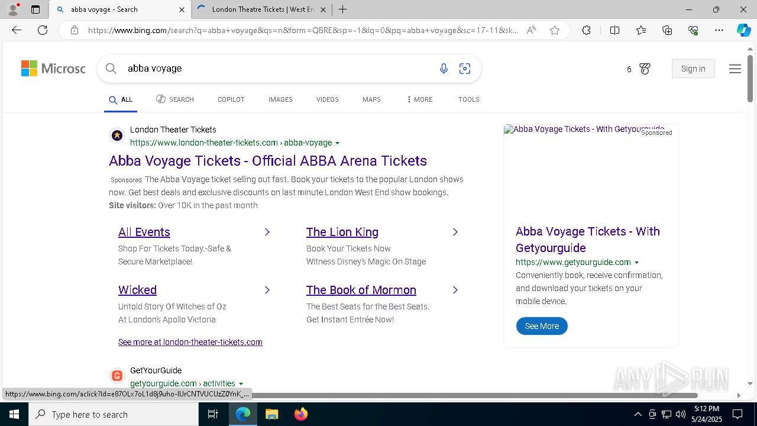Open London Theater Tickets site favicon
The image size is (757, 426).
117,135
